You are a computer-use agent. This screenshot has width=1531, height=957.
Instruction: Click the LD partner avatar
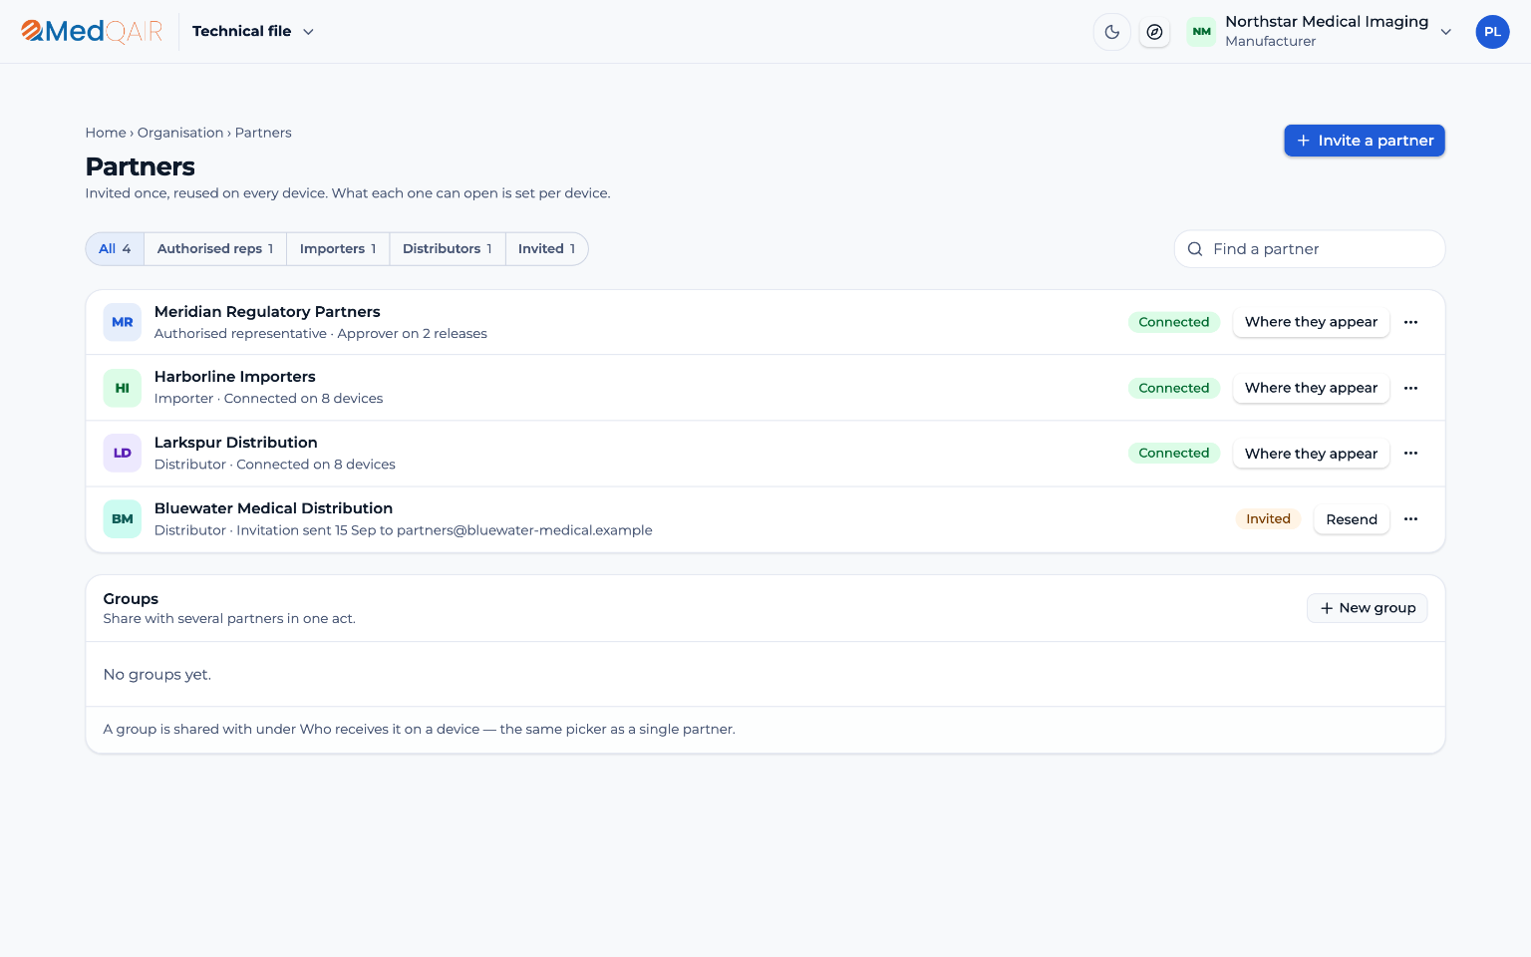(123, 454)
